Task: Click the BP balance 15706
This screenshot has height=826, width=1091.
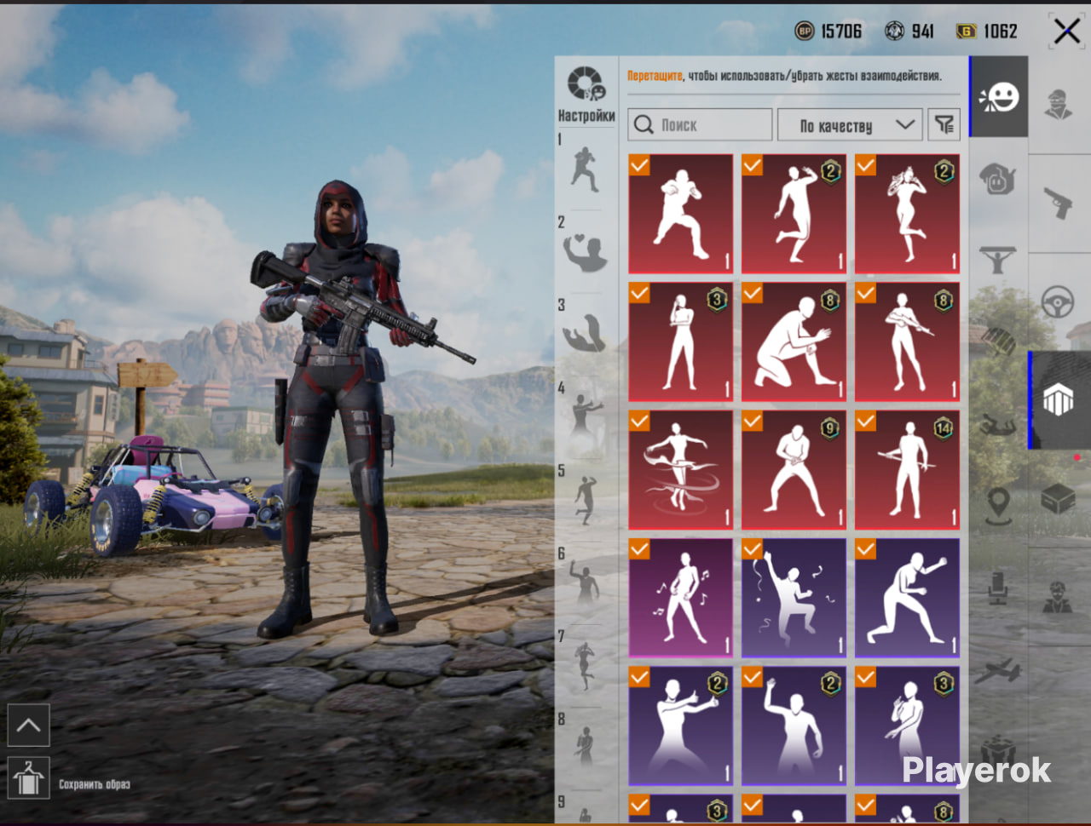Action: [x=828, y=32]
